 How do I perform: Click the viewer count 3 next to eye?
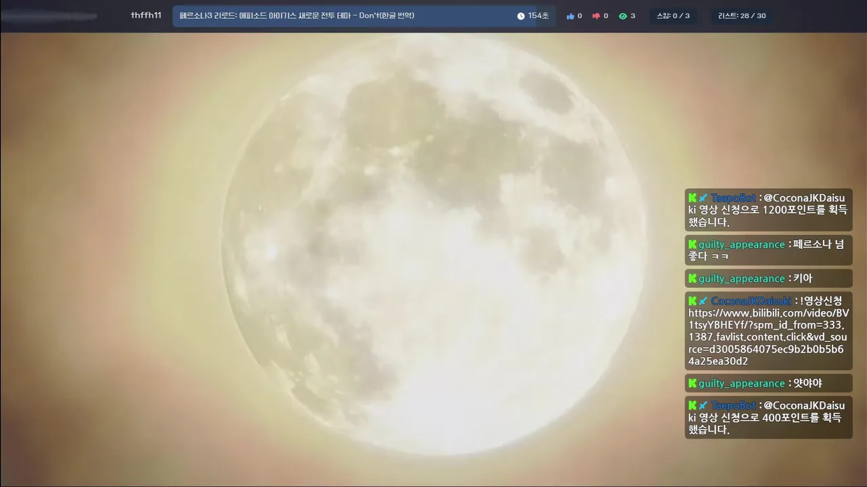(x=633, y=16)
